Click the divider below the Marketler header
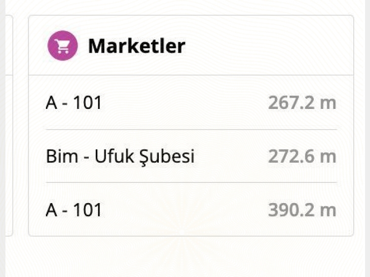Screen dimensions: 370x277 191,75
